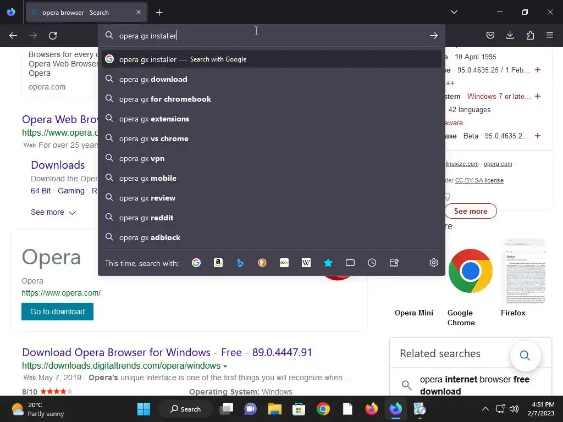List all tabs dropdown arrow
The image size is (563, 422).
pos(454,12)
